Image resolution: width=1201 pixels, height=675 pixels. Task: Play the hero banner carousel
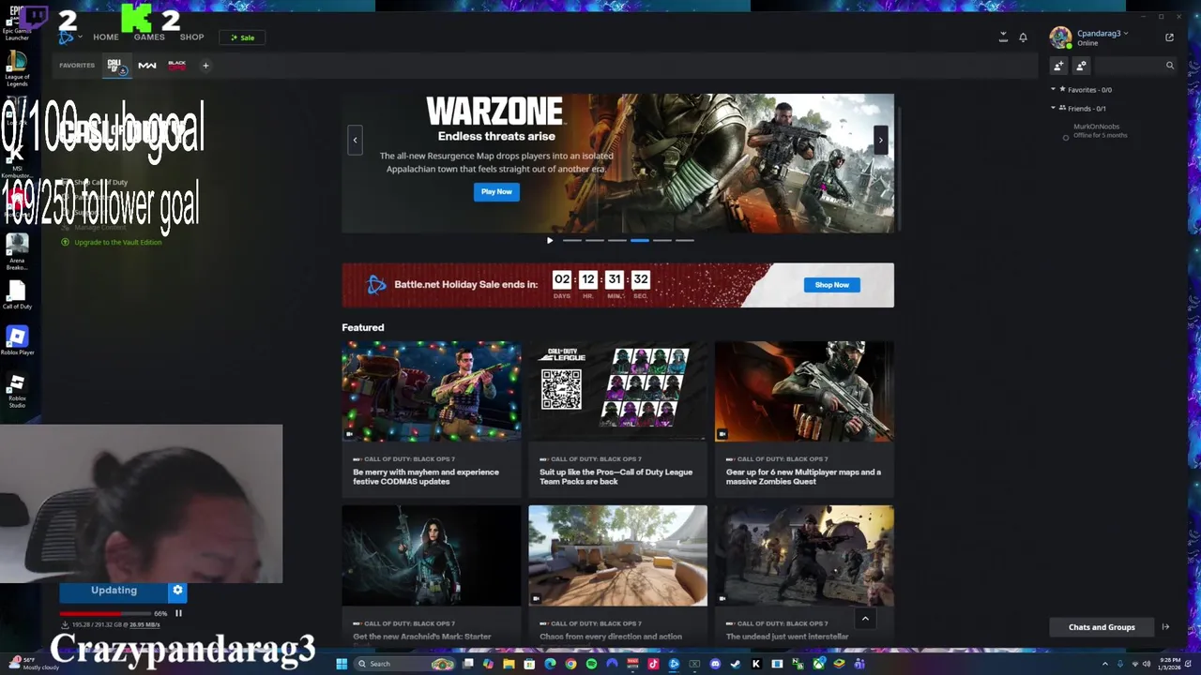click(550, 241)
